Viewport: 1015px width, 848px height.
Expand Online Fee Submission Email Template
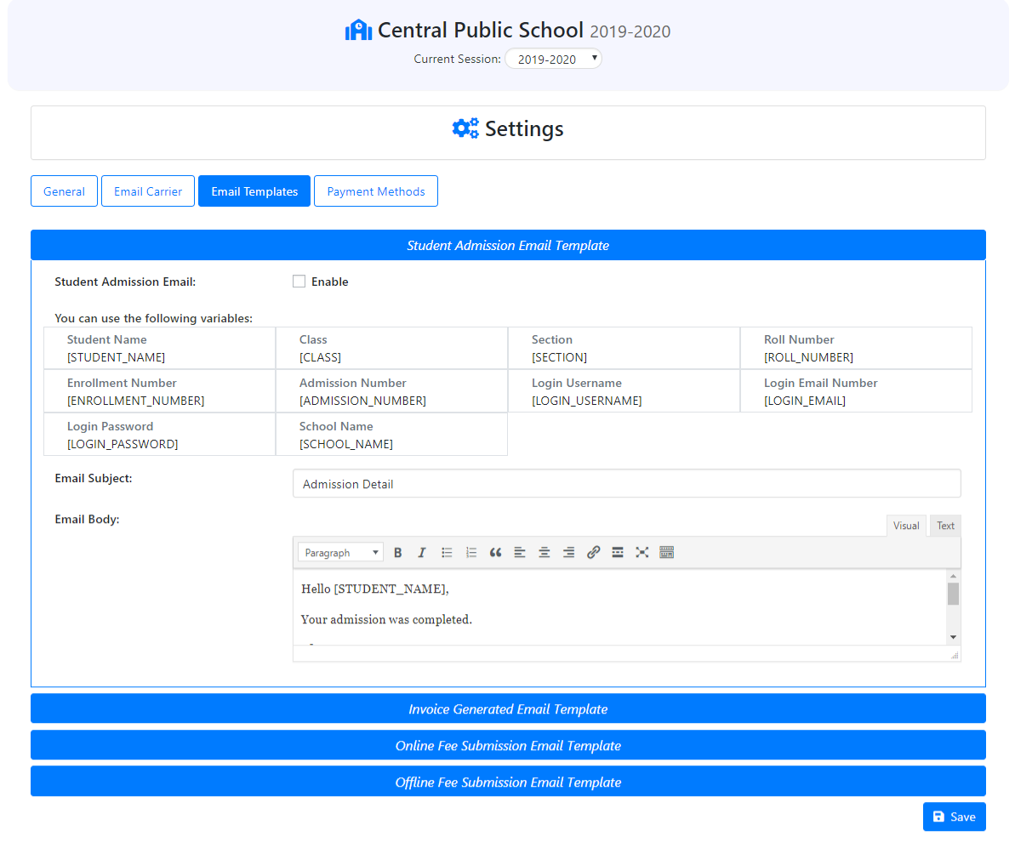click(508, 745)
